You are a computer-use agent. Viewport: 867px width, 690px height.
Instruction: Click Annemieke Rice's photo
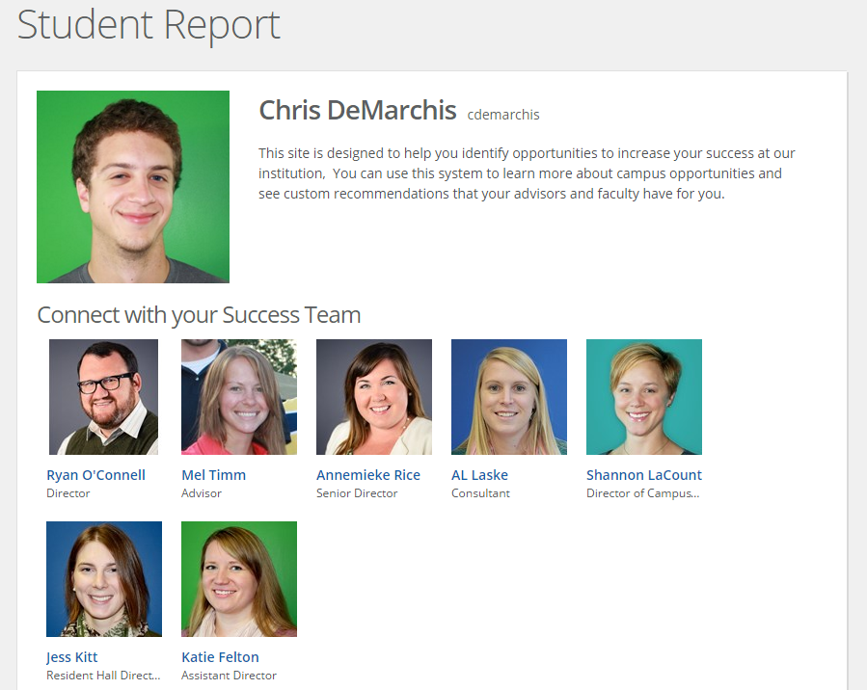tap(373, 396)
